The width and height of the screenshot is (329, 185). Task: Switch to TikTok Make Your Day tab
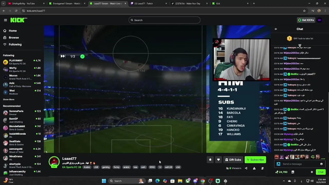189,4
